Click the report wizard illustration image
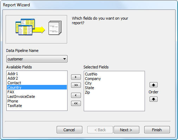Image resolution: width=178 pixels, height=140 pixels. coord(37,29)
